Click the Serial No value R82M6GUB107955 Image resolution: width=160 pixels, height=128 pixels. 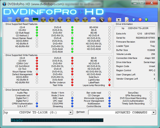click(x=145, y=38)
